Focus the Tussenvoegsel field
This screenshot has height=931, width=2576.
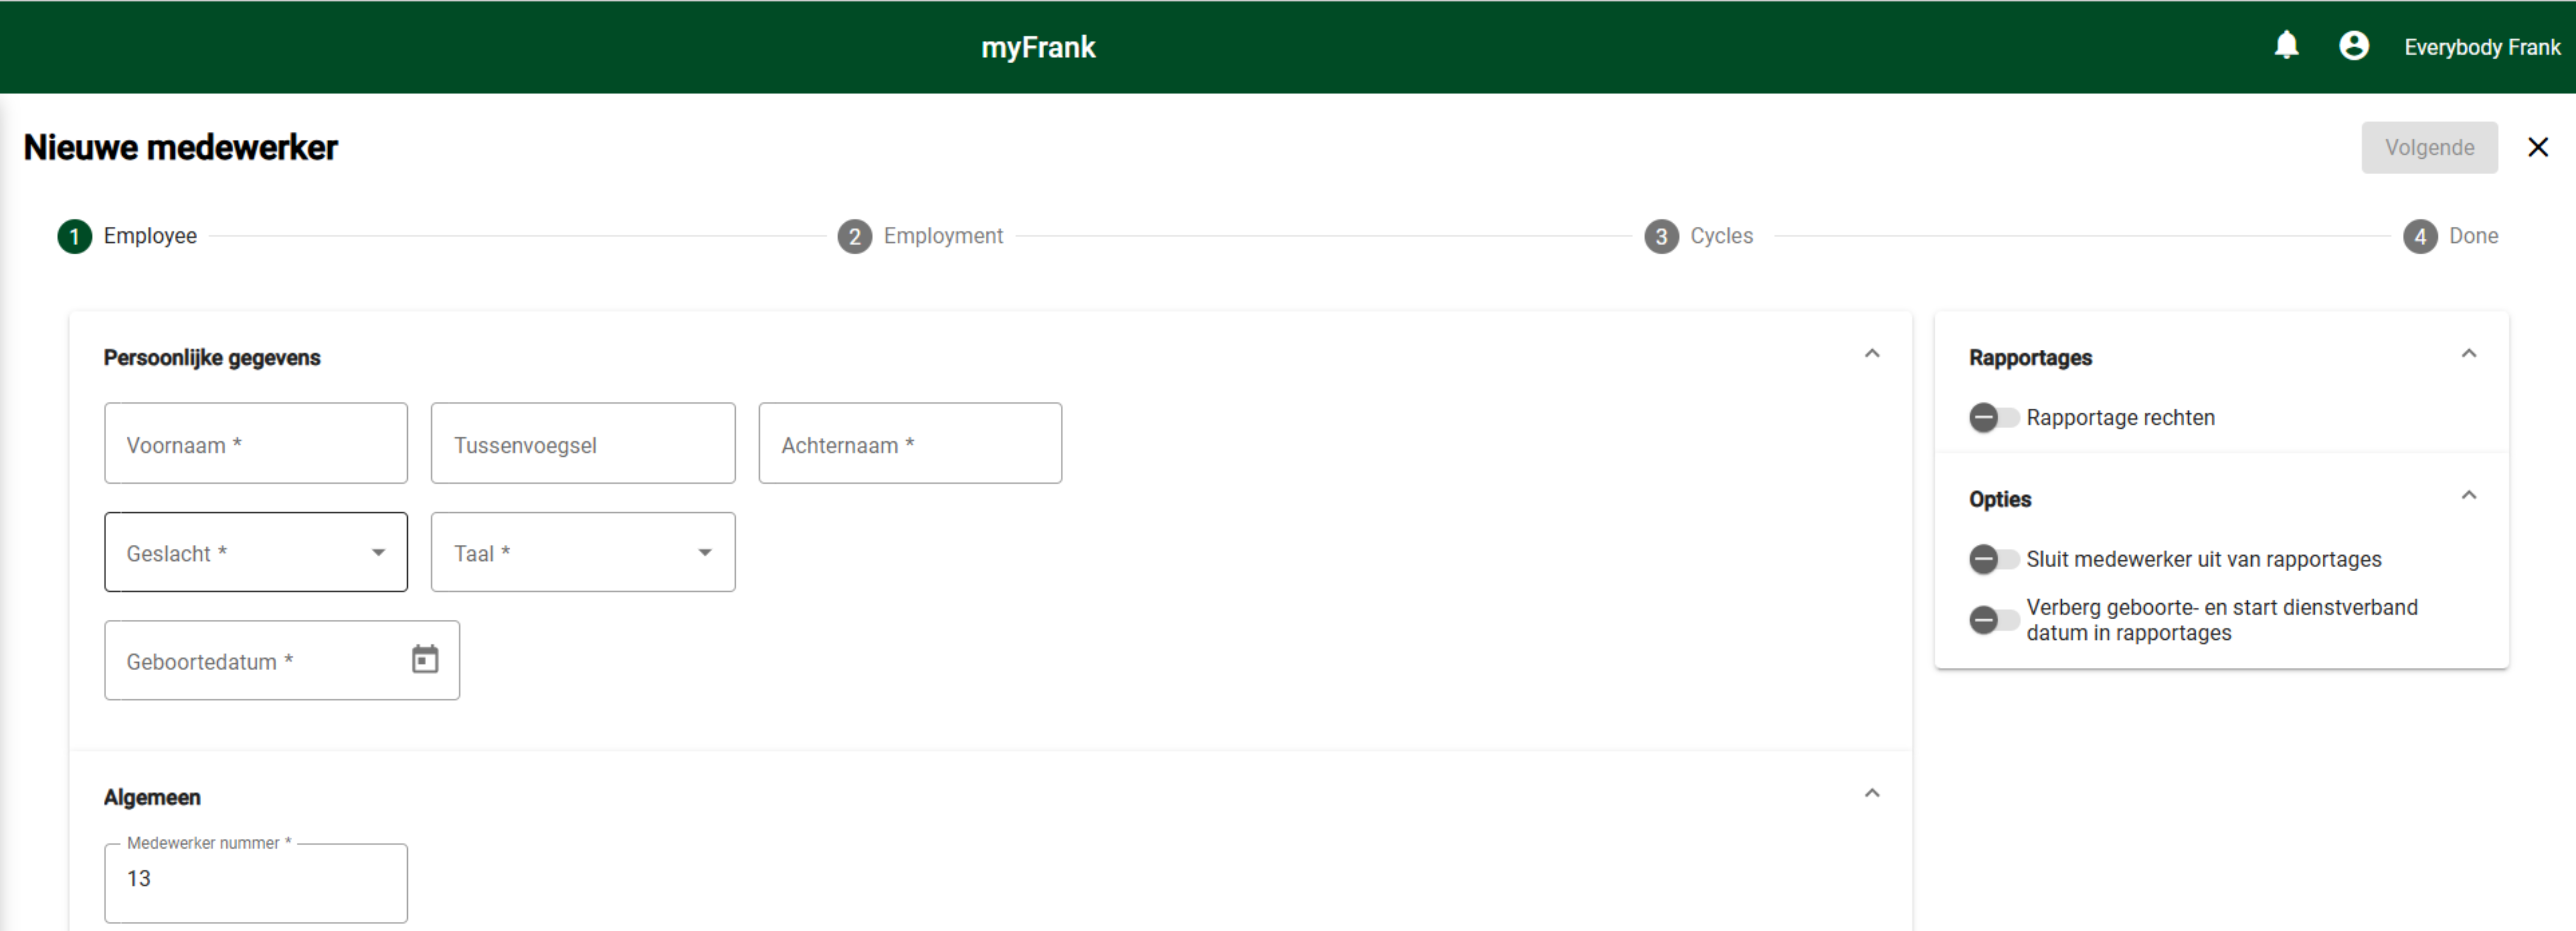point(583,444)
